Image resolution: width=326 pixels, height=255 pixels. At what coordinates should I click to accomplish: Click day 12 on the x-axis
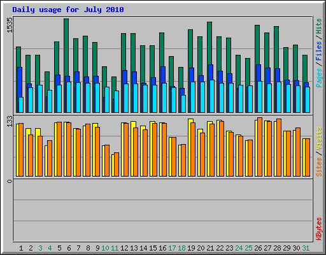click(x=124, y=248)
